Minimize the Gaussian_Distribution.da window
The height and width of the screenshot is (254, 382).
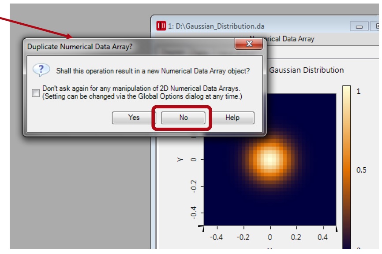[359, 26]
